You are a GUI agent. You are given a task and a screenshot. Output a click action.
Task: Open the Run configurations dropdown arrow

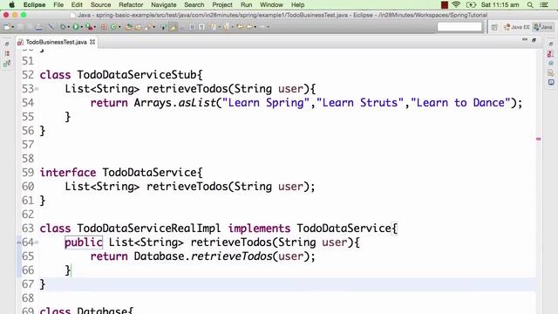tap(81, 27)
